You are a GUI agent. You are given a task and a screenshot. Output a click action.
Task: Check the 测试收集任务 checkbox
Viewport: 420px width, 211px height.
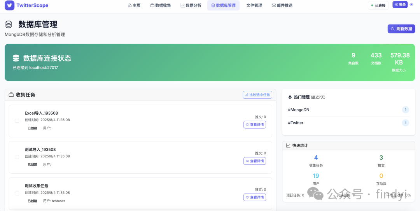pyautogui.click(x=17, y=194)
